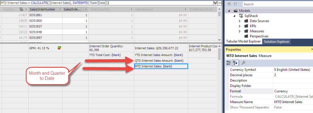Select the YTD Internet Sales Amount measure
The image size is (313, 113).
(161, 55)
